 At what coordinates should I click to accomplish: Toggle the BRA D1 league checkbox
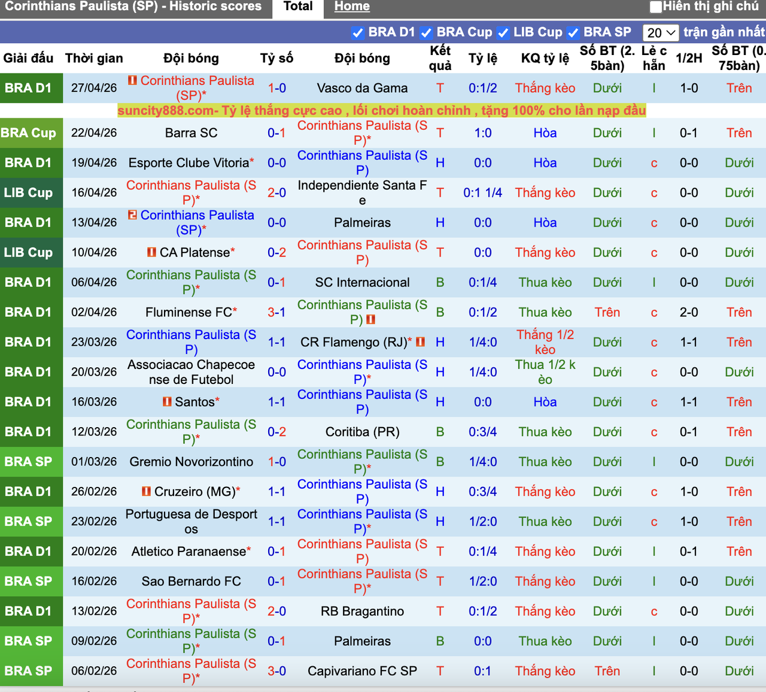click(358, 33)
